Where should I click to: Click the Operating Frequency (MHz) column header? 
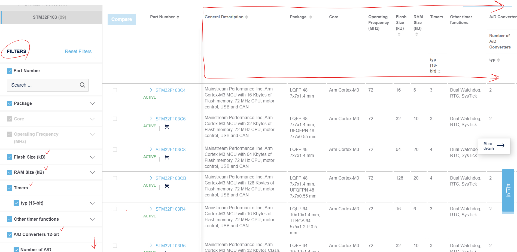pyautogui.click(x=379, y=23)
